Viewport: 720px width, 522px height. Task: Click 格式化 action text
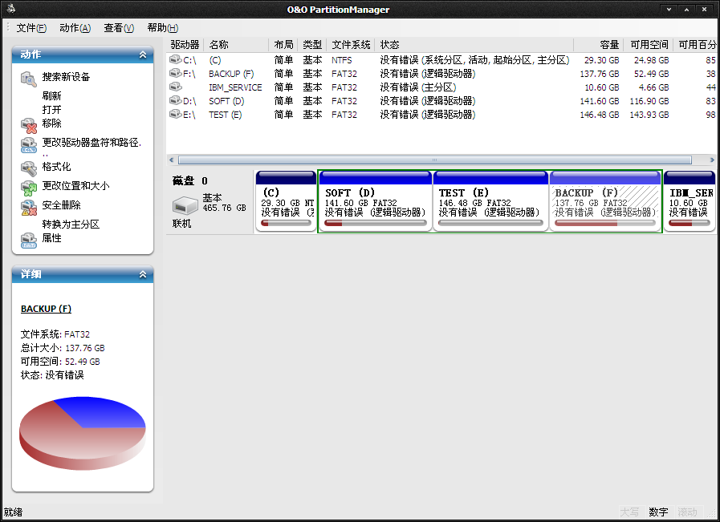56,167
